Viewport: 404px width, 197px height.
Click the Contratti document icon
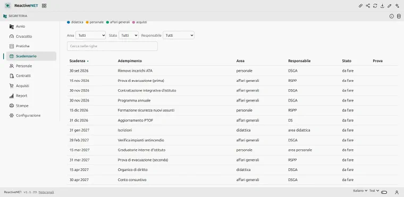(11, 76)
